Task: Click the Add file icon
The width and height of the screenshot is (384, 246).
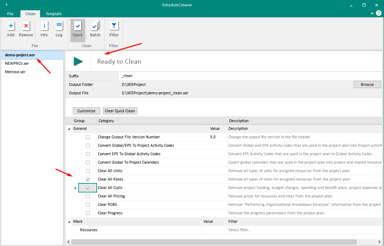Action: (10, 27)
